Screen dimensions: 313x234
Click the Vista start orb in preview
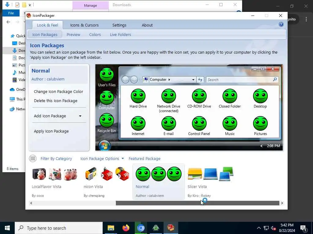(x=105, y=145)
